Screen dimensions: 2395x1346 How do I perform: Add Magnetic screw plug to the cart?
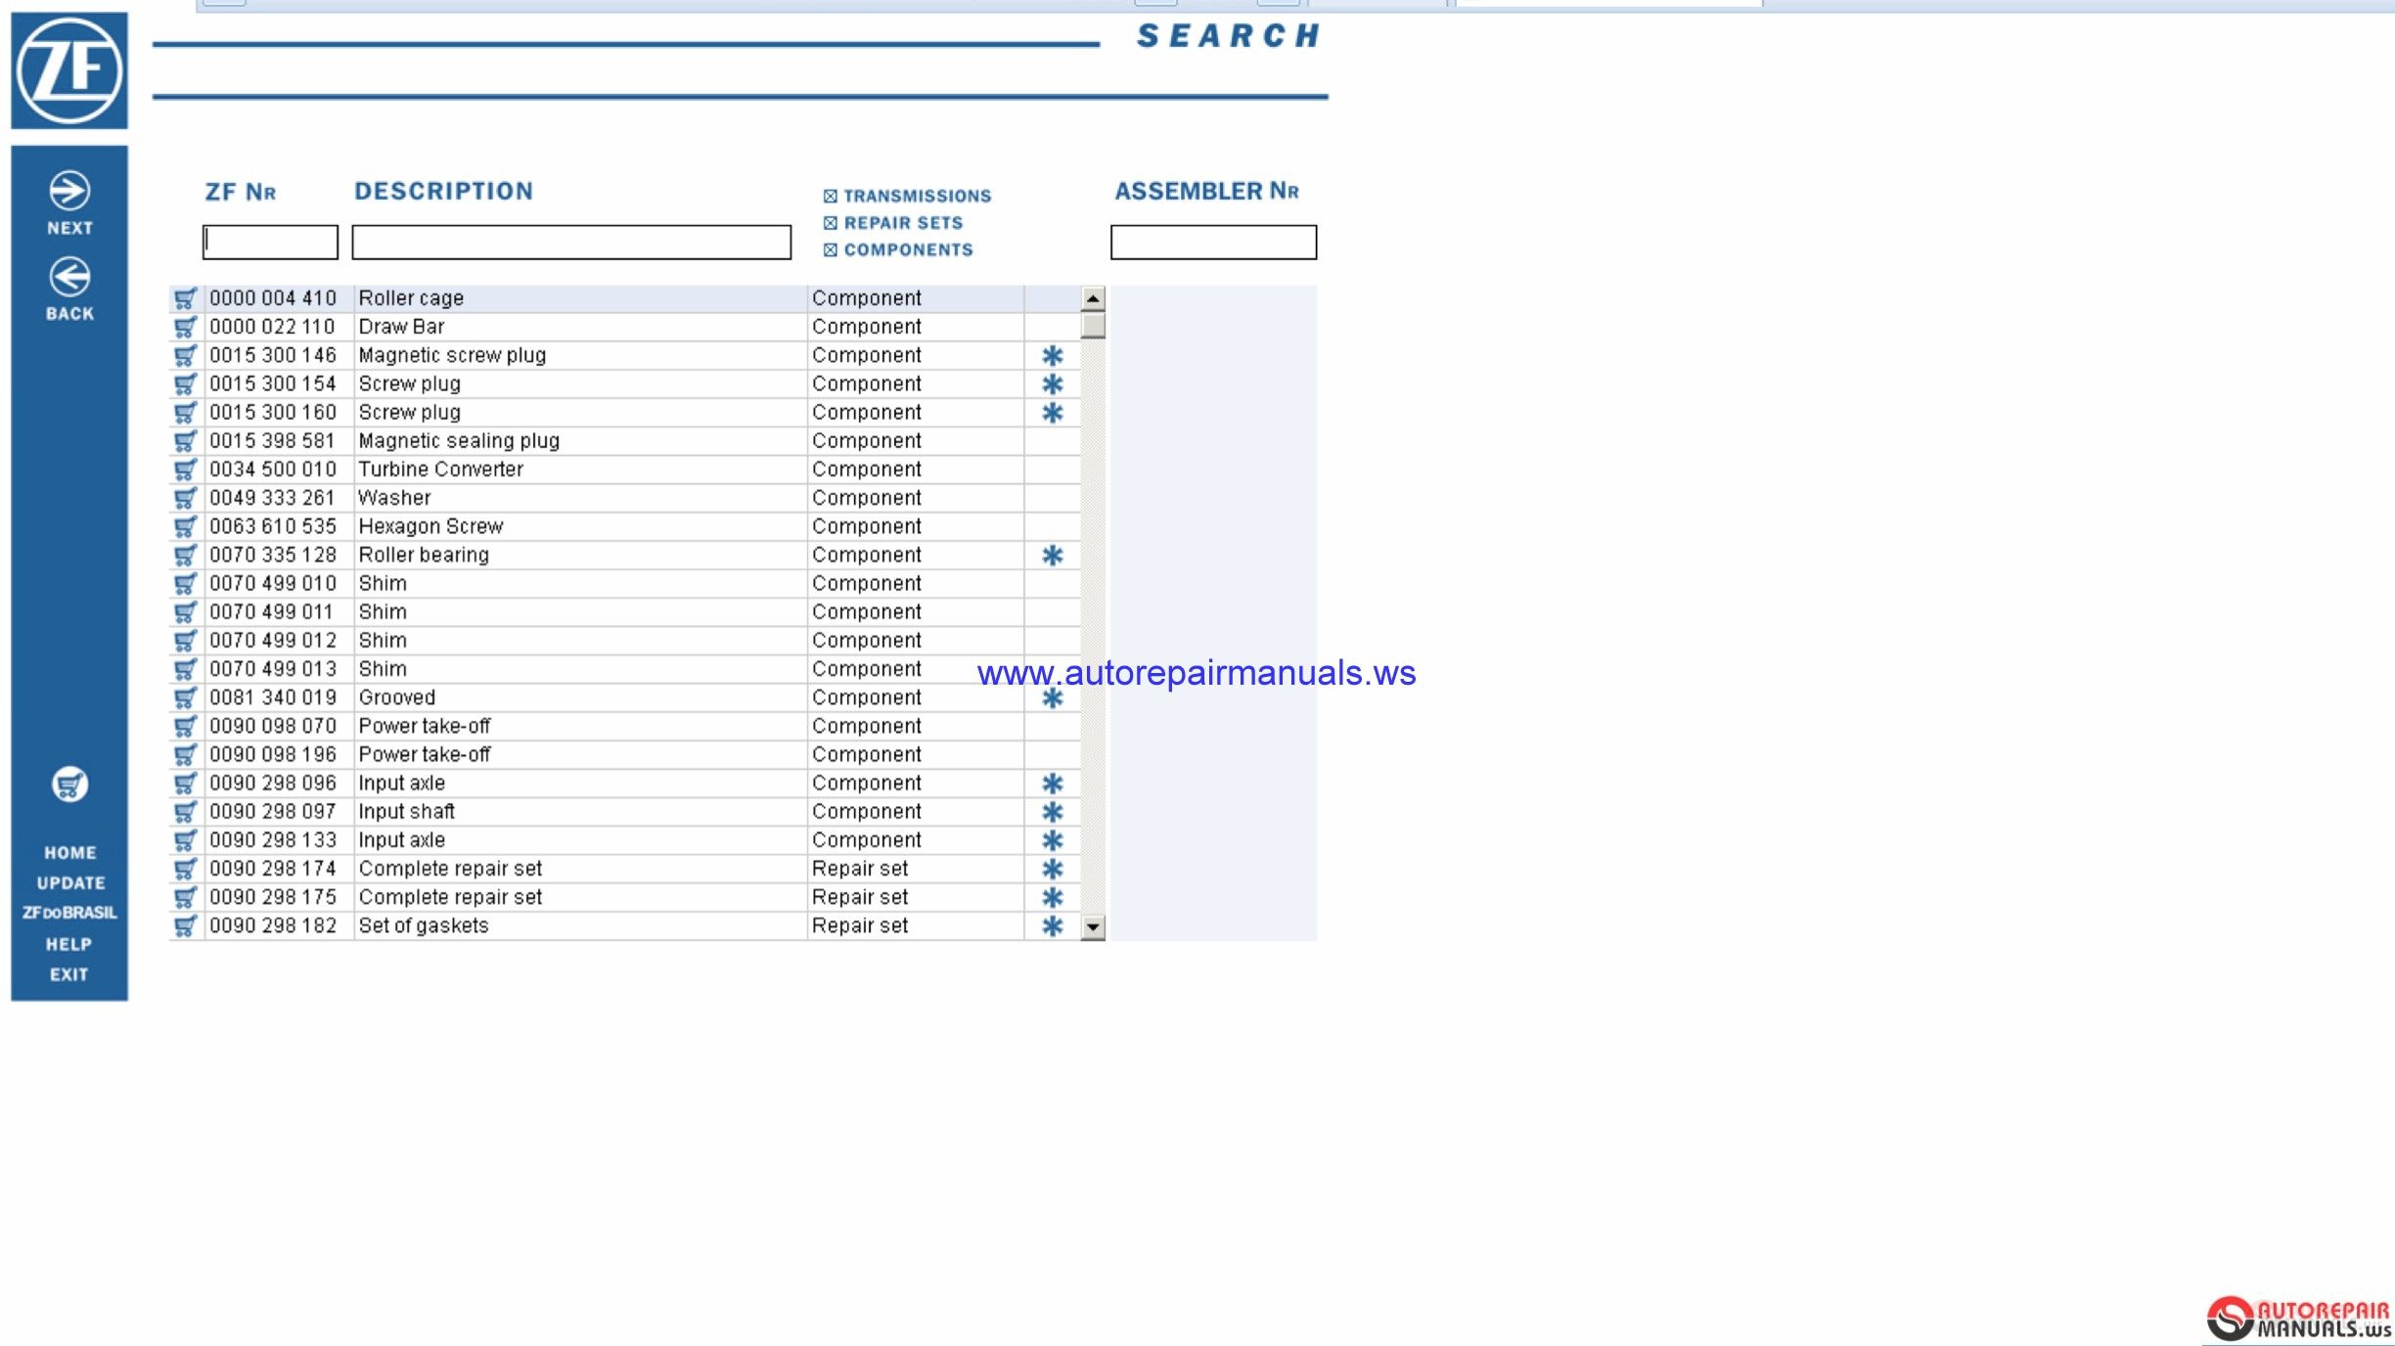[x=187, y=355]
